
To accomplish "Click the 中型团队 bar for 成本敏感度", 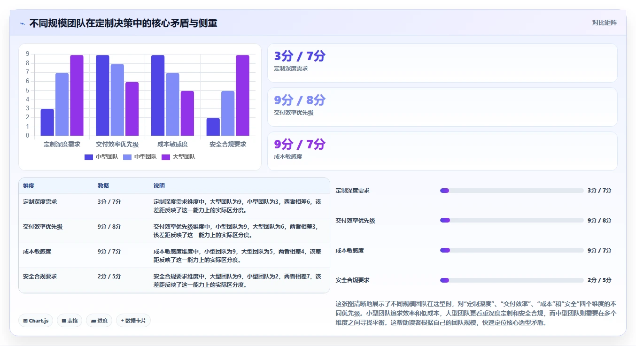I will click(x=172, y=104).
